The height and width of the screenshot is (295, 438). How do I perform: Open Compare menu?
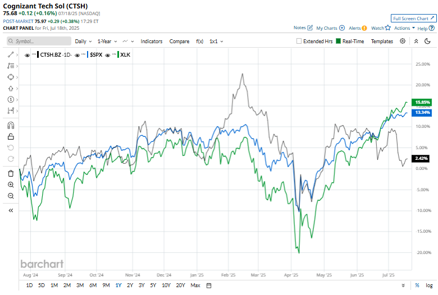pyautogui.click(x=179, y=42)
